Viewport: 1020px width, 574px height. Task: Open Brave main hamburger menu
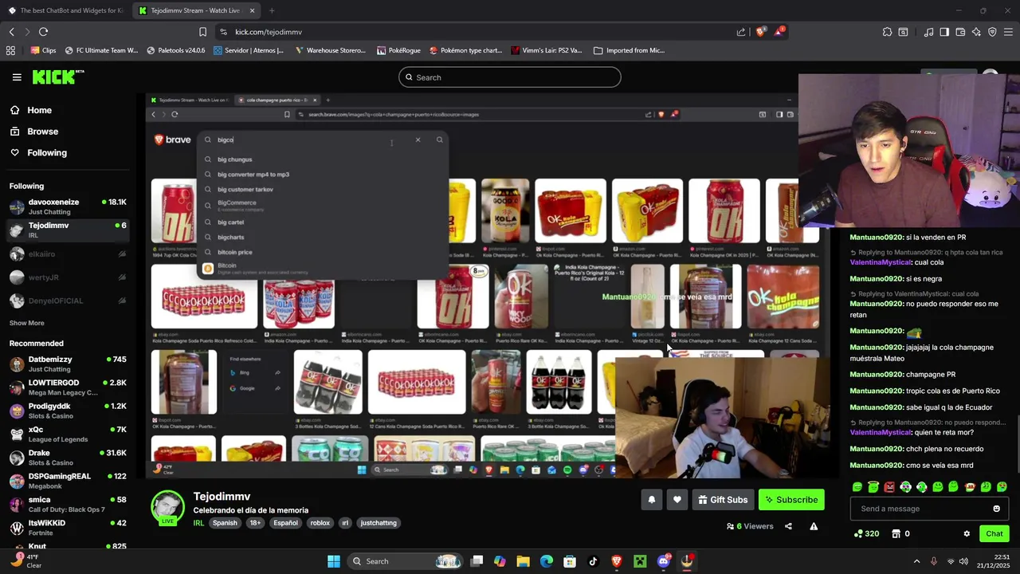(1008, 32)
